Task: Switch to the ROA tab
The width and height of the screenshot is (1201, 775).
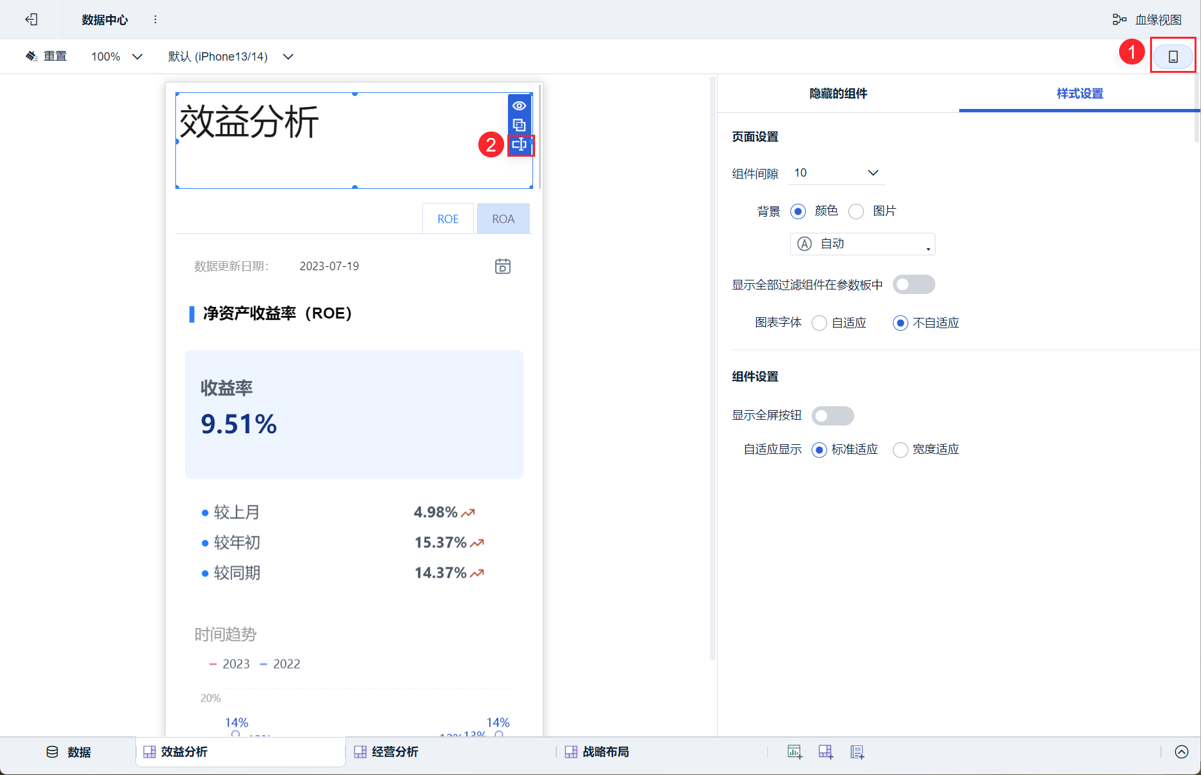Action: (x=503, y=219)
